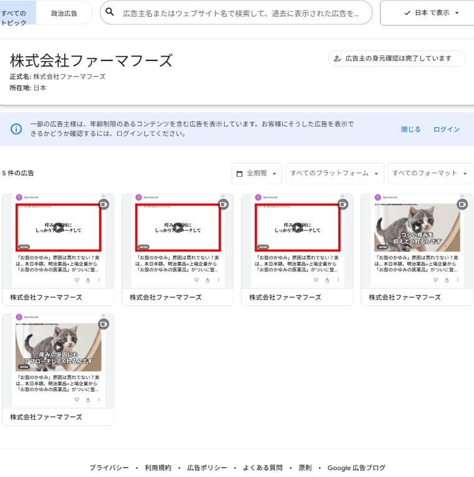Play the アプローチしてくれるんです cat video
Viewport: 474px width, 477px height.
pos(59,347)
